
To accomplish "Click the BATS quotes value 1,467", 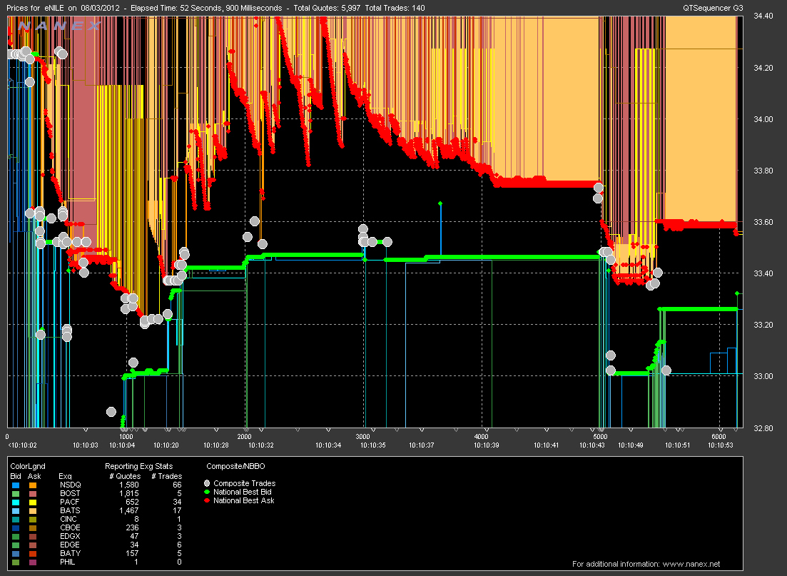I will (129, 511).
